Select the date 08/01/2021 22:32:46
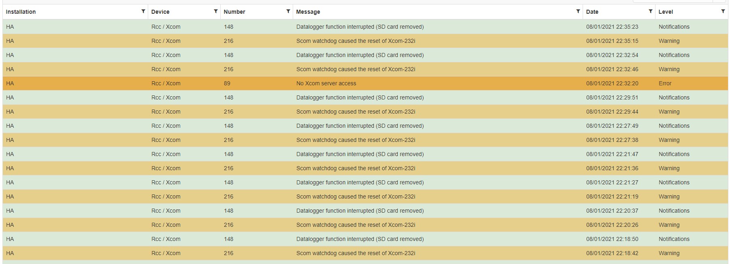This screenshot has height=264, width=730. [x=612, y=69]
